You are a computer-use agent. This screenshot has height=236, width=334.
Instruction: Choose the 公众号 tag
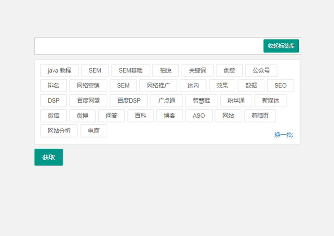(261, 70)
